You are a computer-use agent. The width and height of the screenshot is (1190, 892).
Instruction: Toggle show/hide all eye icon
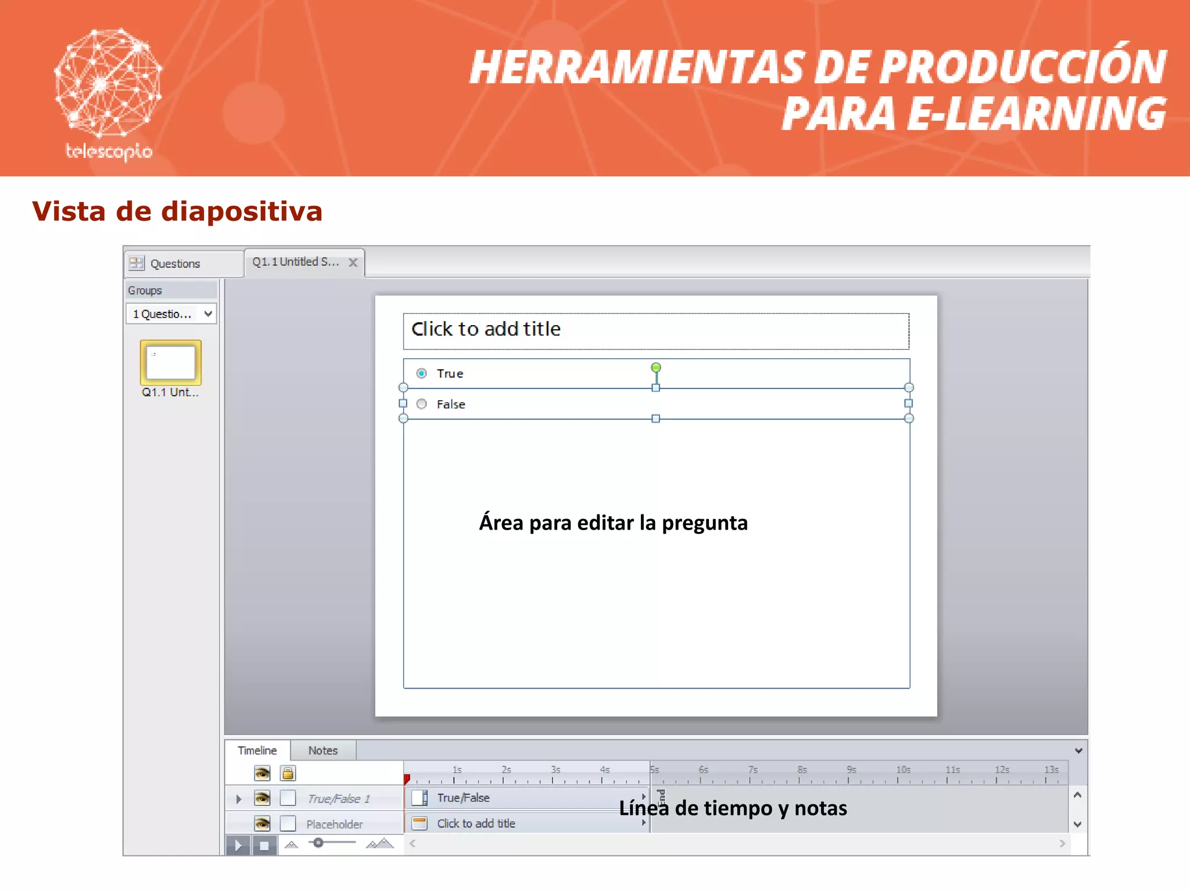point(262,773)
